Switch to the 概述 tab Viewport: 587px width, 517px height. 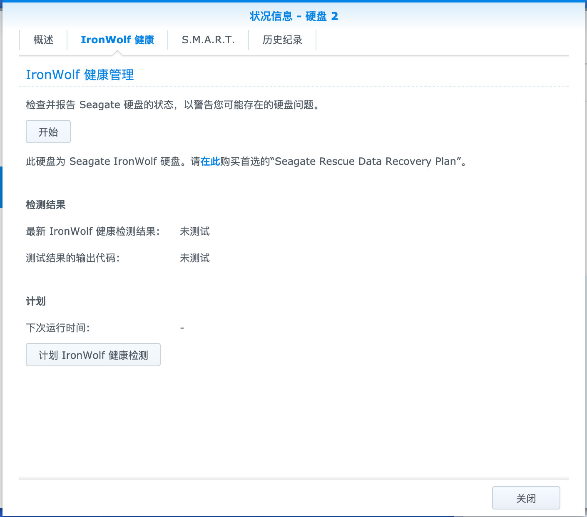[43, 40]
